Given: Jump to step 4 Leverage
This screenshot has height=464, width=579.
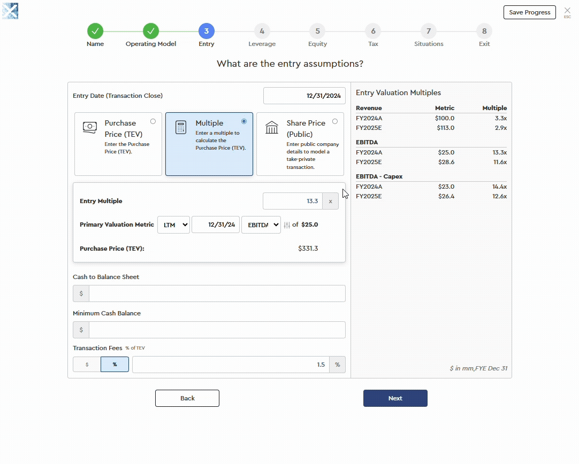Looking at the screenshot, I should 262,31.
